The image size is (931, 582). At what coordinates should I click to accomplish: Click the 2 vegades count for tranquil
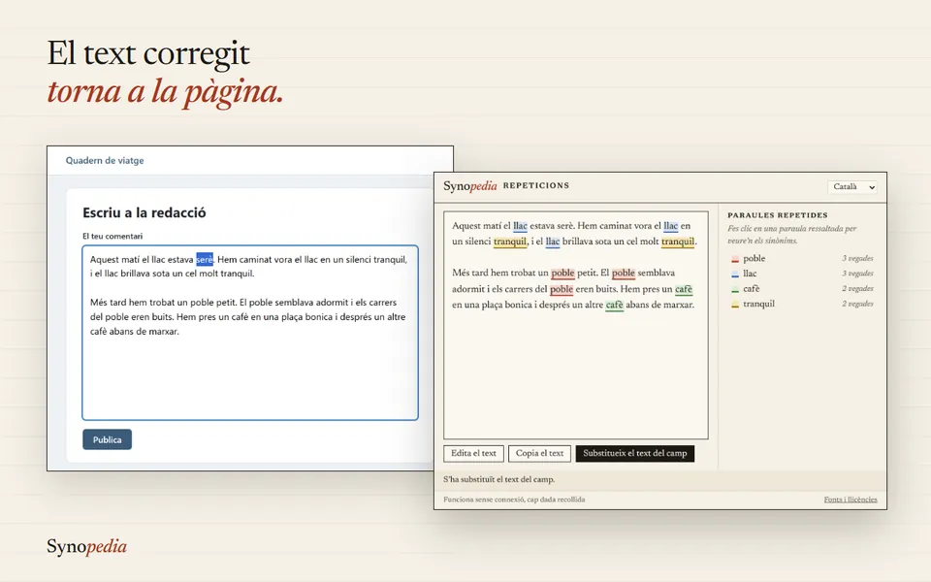[x=857, y=304]
